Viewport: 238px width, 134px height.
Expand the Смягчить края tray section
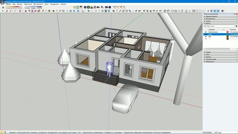pyautogui.click(x=221, y=59)
